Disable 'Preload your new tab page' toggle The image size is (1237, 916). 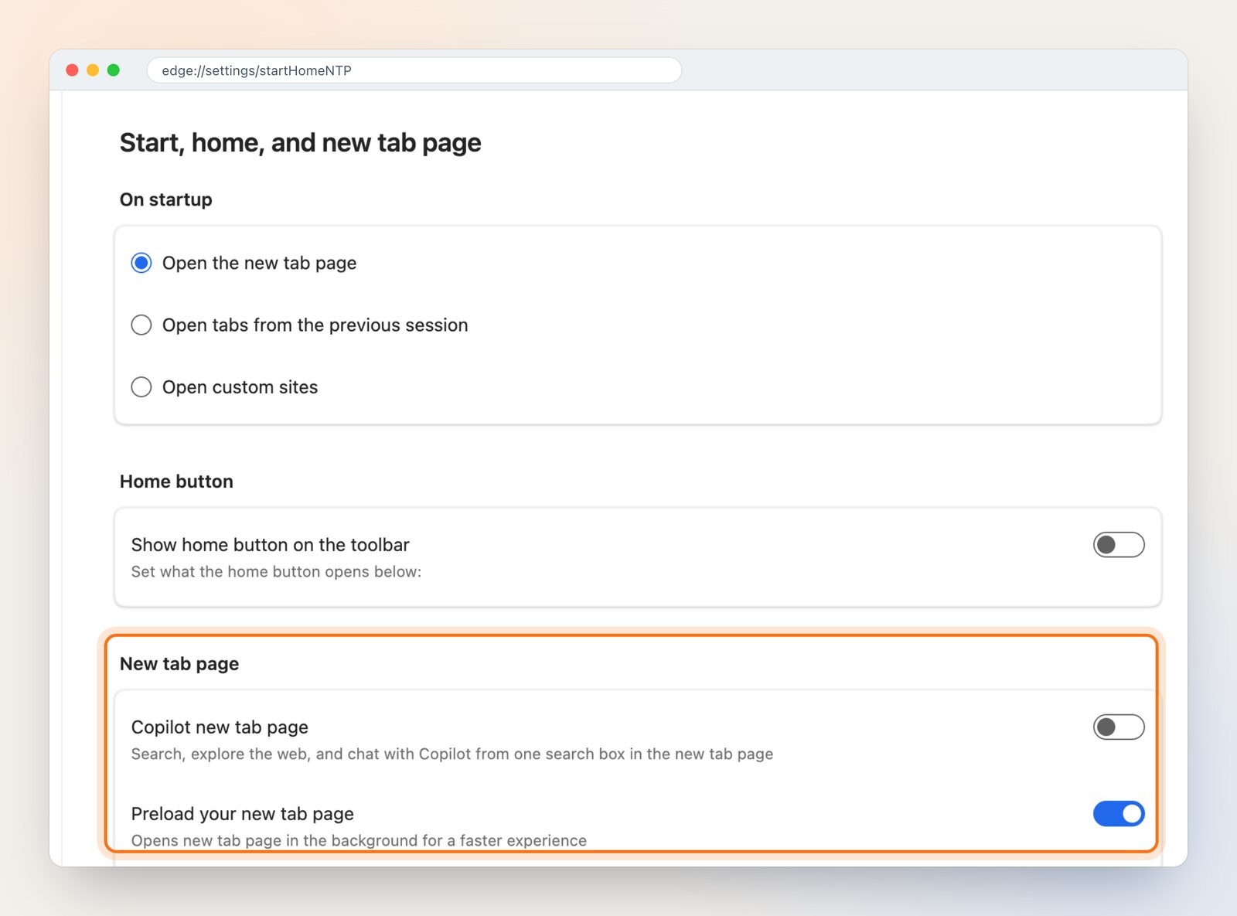(x=1119, y=814)
